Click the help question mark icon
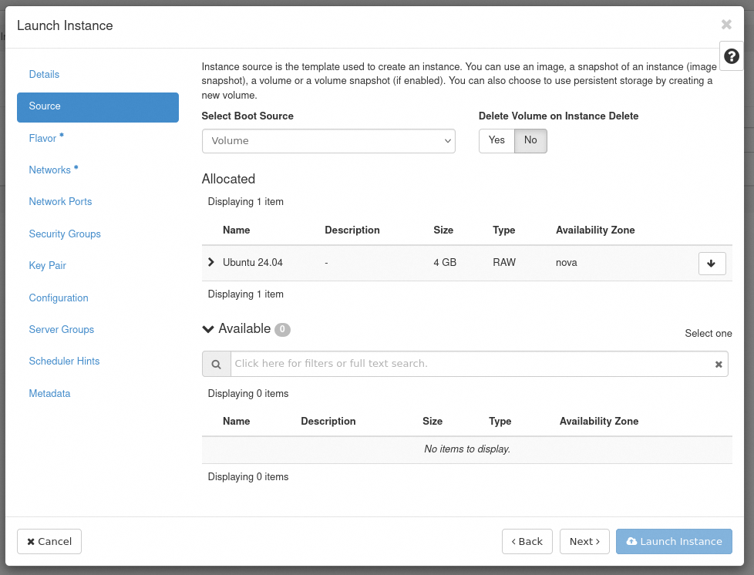The image size is (754, 575). tap(731, 56)
